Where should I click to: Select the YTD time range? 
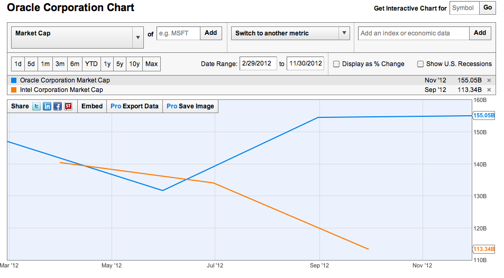click(91, 64)
